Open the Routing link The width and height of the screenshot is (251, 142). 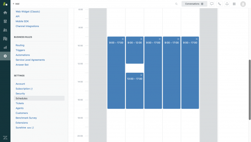tap(20, 45)
